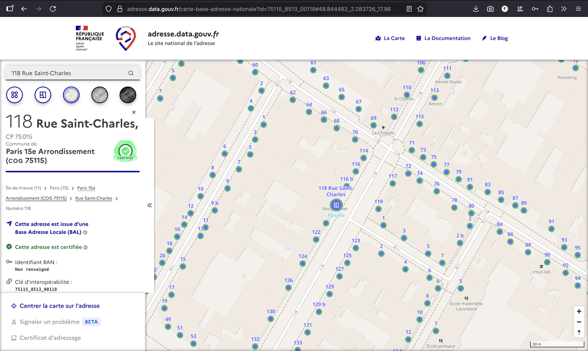This screenshot has width=588, height=351.
Task: Collapse the side panel with the double chevron
Action: point(149,205)
